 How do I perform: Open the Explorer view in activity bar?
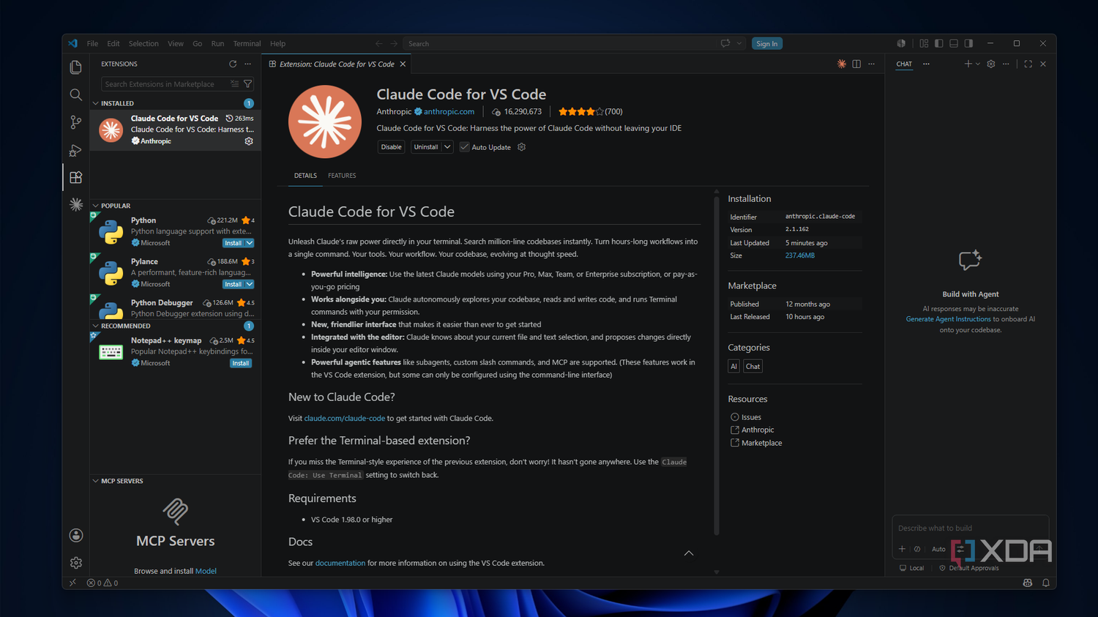tap(75, 67)
